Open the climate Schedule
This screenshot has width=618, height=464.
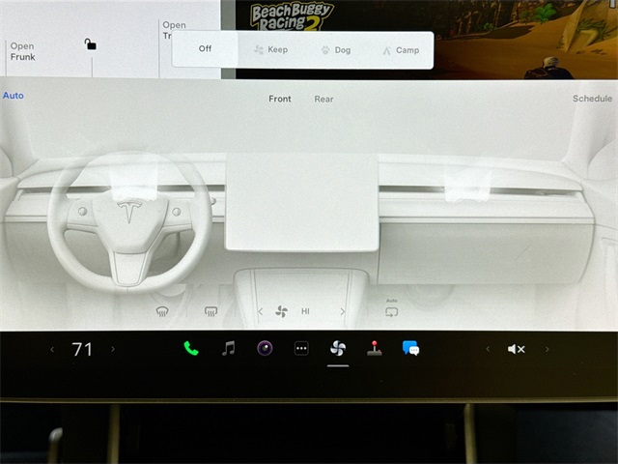coord(592,99)
